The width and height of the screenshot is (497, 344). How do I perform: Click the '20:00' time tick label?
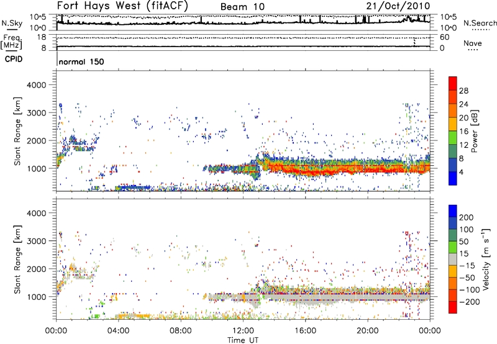click(x=367, y=331)
